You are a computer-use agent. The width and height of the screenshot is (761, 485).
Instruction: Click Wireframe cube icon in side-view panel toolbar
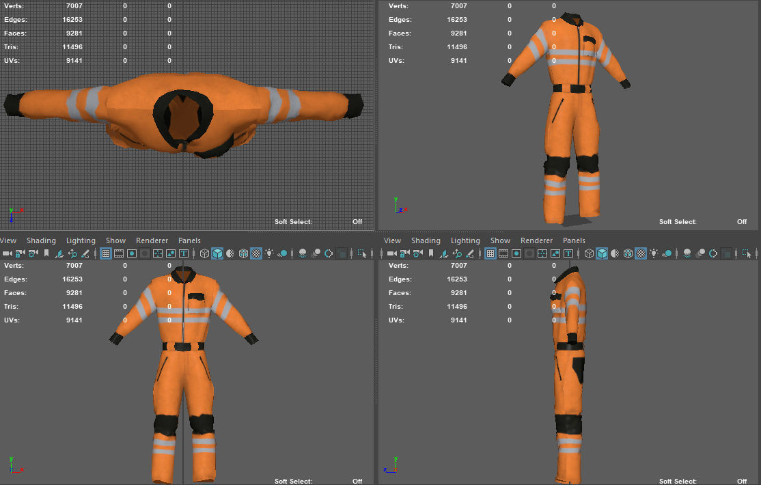[x=589, y=253]
